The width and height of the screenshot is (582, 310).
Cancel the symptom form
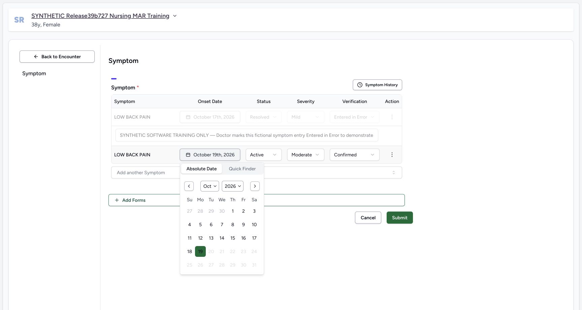[368, 218]
